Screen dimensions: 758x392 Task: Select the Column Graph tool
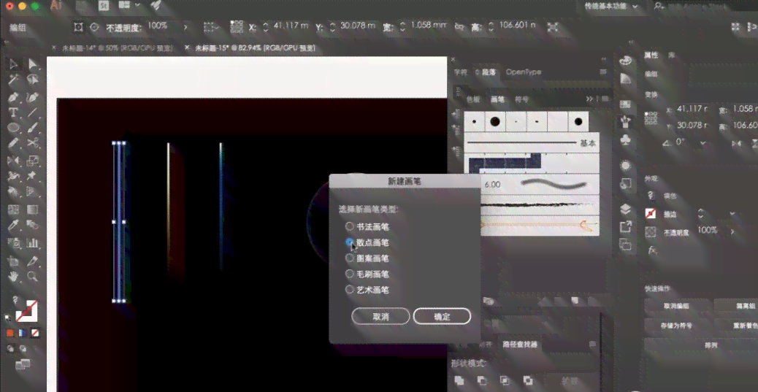(32, 242)
